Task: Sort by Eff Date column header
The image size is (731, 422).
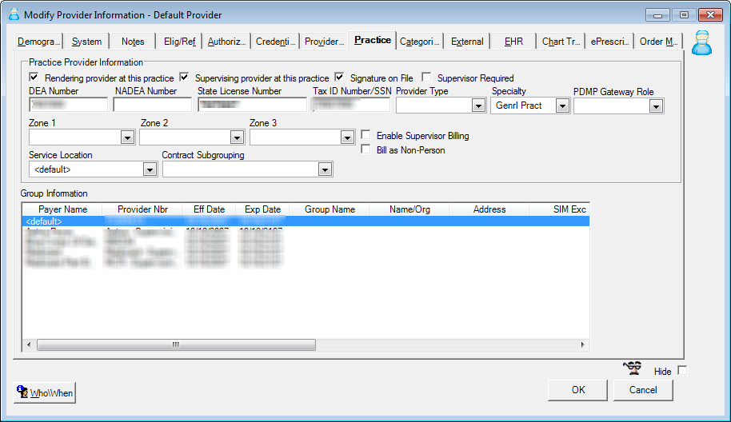Action: click(x=209, y=209)
